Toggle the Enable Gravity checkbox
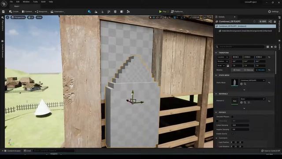Screen dimensions: 282x159 coord(232,134)
